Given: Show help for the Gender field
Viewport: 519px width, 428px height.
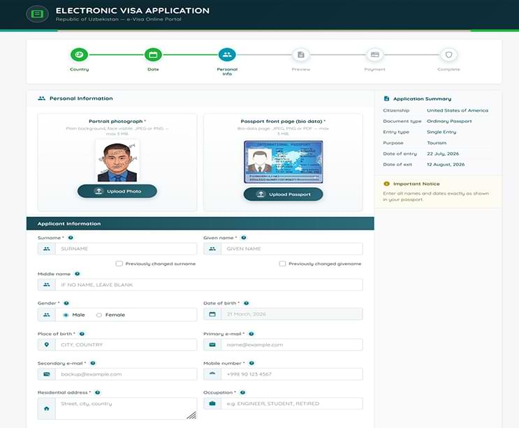Looking at the screenshot, I should (66, 303).
